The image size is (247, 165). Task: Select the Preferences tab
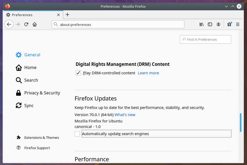33,15
